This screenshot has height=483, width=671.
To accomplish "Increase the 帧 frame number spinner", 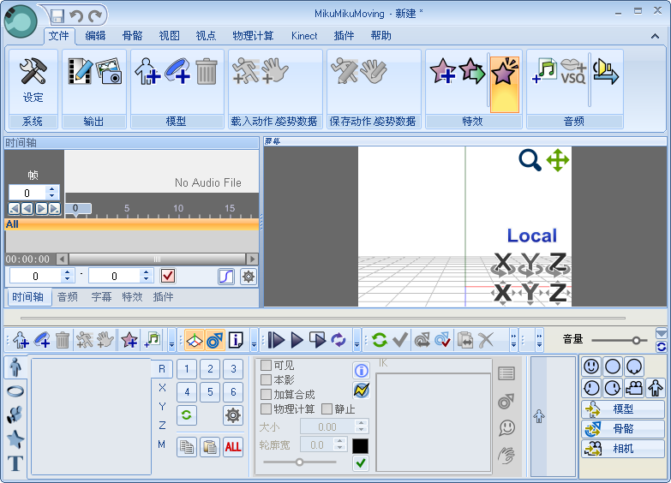I will click(52, 189).
